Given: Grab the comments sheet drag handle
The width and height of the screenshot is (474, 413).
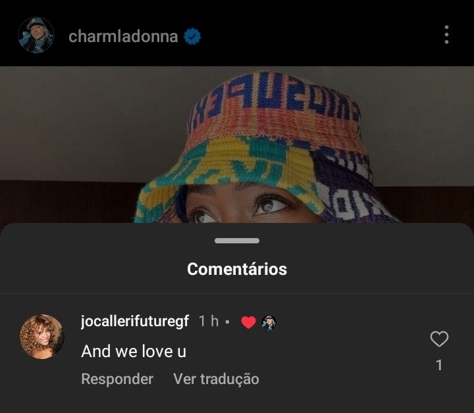Looking at the screenshot, I should [237, 241].
